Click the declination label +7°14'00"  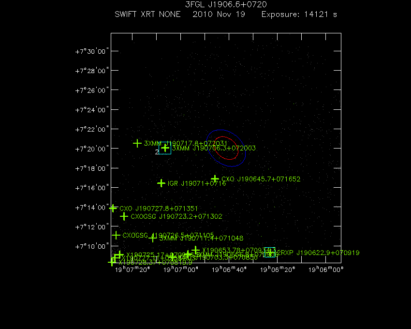[92, 208]
